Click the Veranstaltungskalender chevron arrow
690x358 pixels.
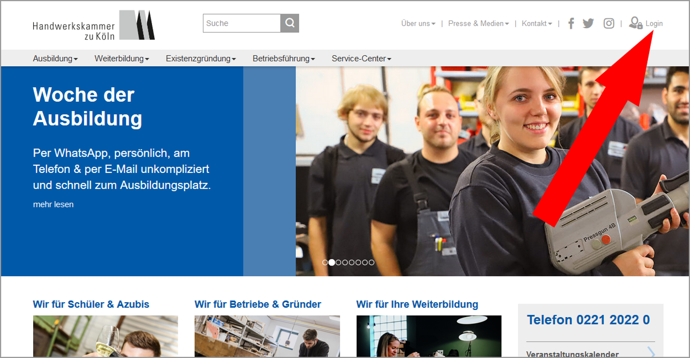click(651, 353)
